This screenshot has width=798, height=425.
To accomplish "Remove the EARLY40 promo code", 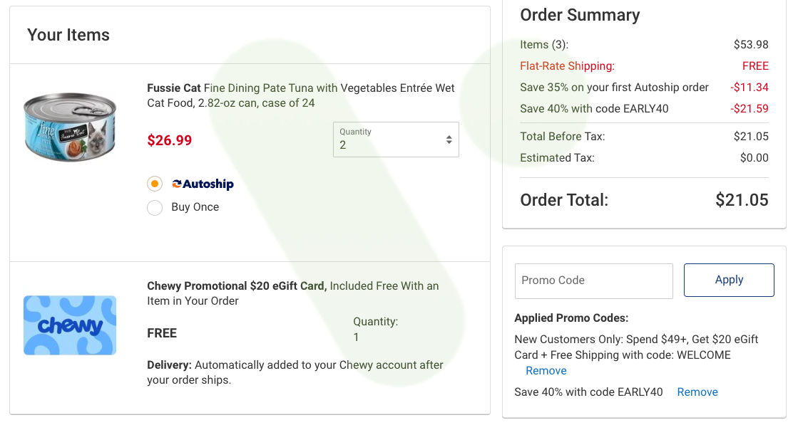I will (x=697, y=392).
